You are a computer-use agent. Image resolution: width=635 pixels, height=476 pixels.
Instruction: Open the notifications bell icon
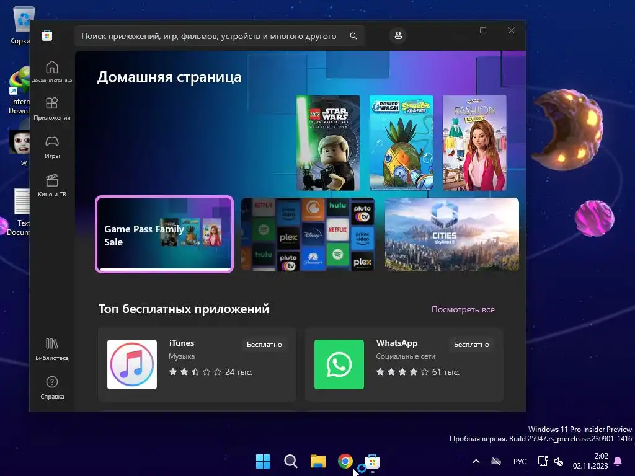(618, 461)
